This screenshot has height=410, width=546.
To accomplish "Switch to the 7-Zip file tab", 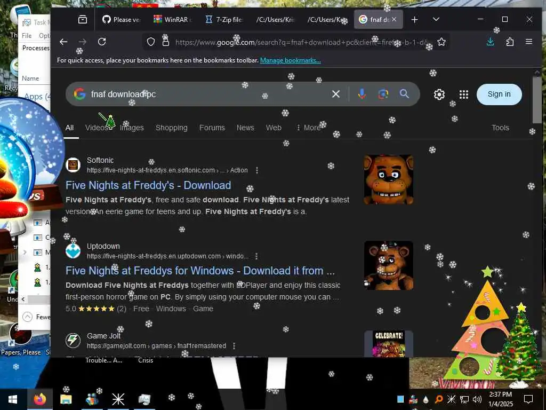I will coord(223,20).
